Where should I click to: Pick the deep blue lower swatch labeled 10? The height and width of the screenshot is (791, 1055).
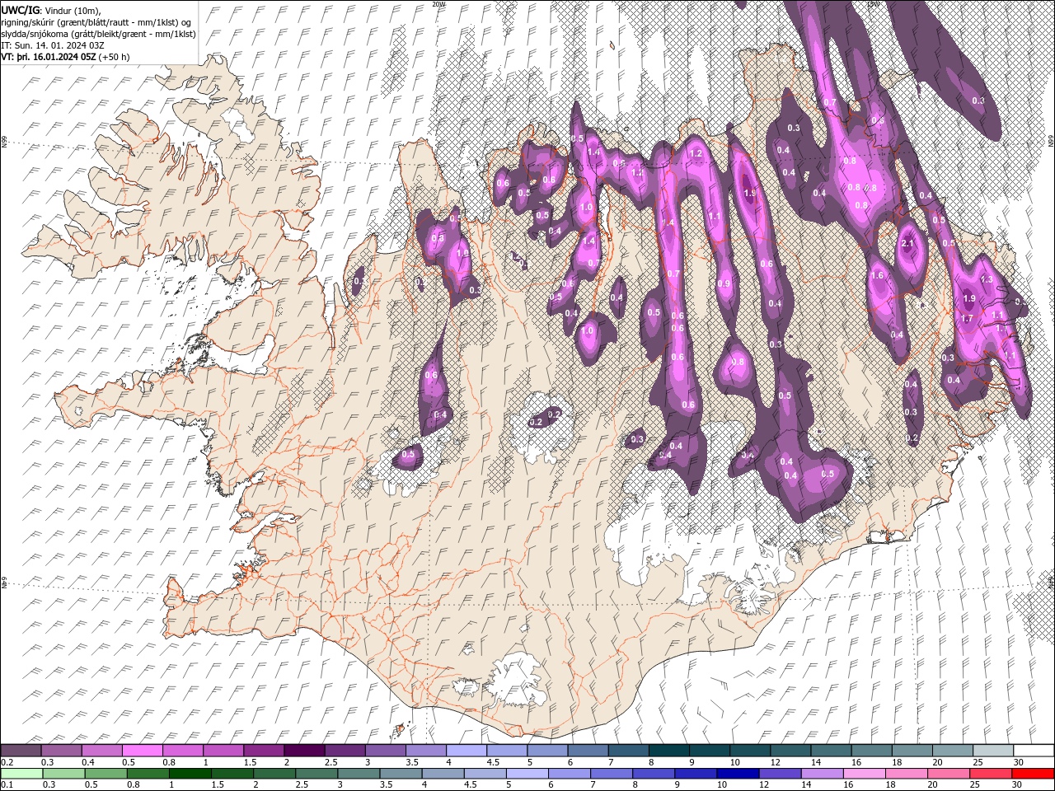738,774
